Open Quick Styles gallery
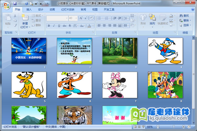This screenshot has height=131, width=197. (x=163, y=20)
